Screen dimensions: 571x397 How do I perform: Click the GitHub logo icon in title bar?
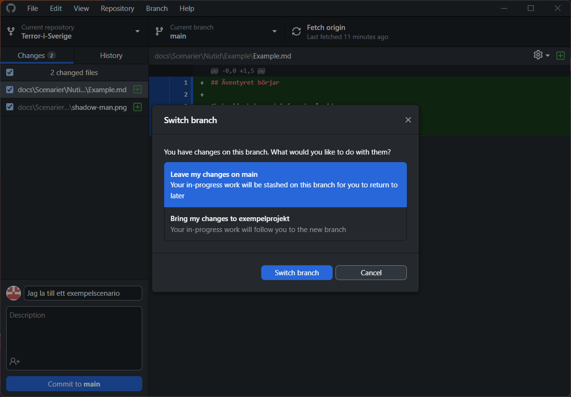click(x=10, y=8)
